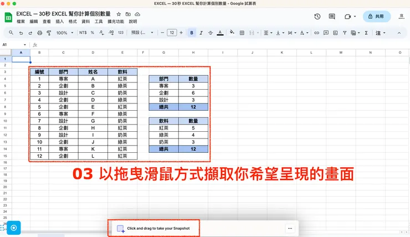Open the text color picker

(220, 33)
